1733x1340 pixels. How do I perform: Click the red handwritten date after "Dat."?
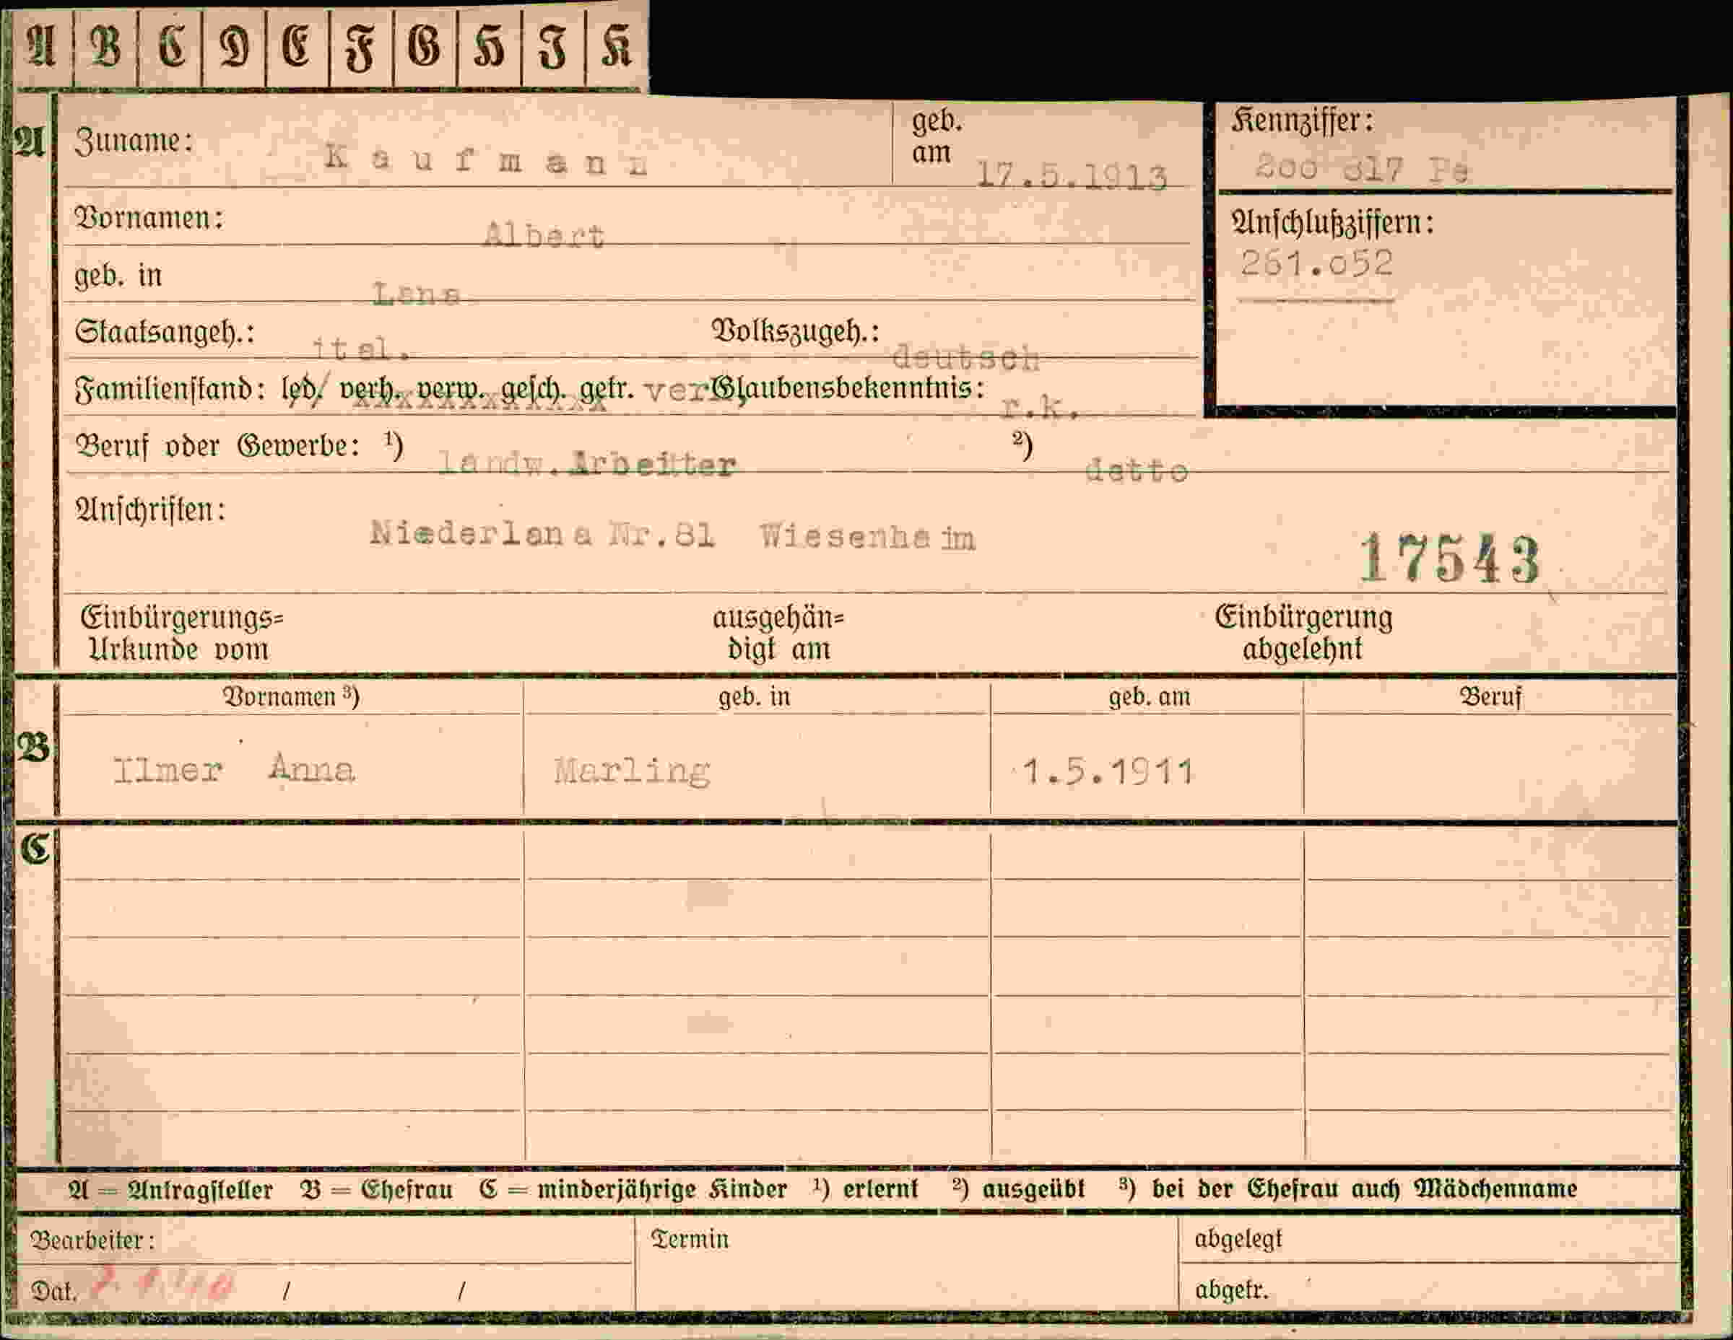tap(164, 1284)
